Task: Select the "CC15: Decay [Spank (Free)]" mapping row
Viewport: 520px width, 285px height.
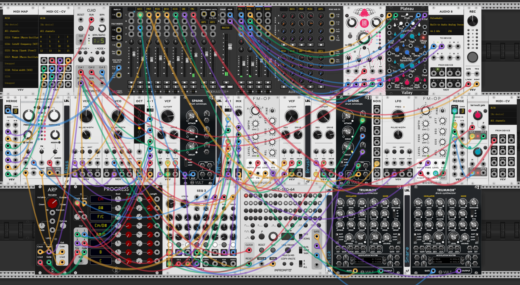Action: (x=20, y=50)
